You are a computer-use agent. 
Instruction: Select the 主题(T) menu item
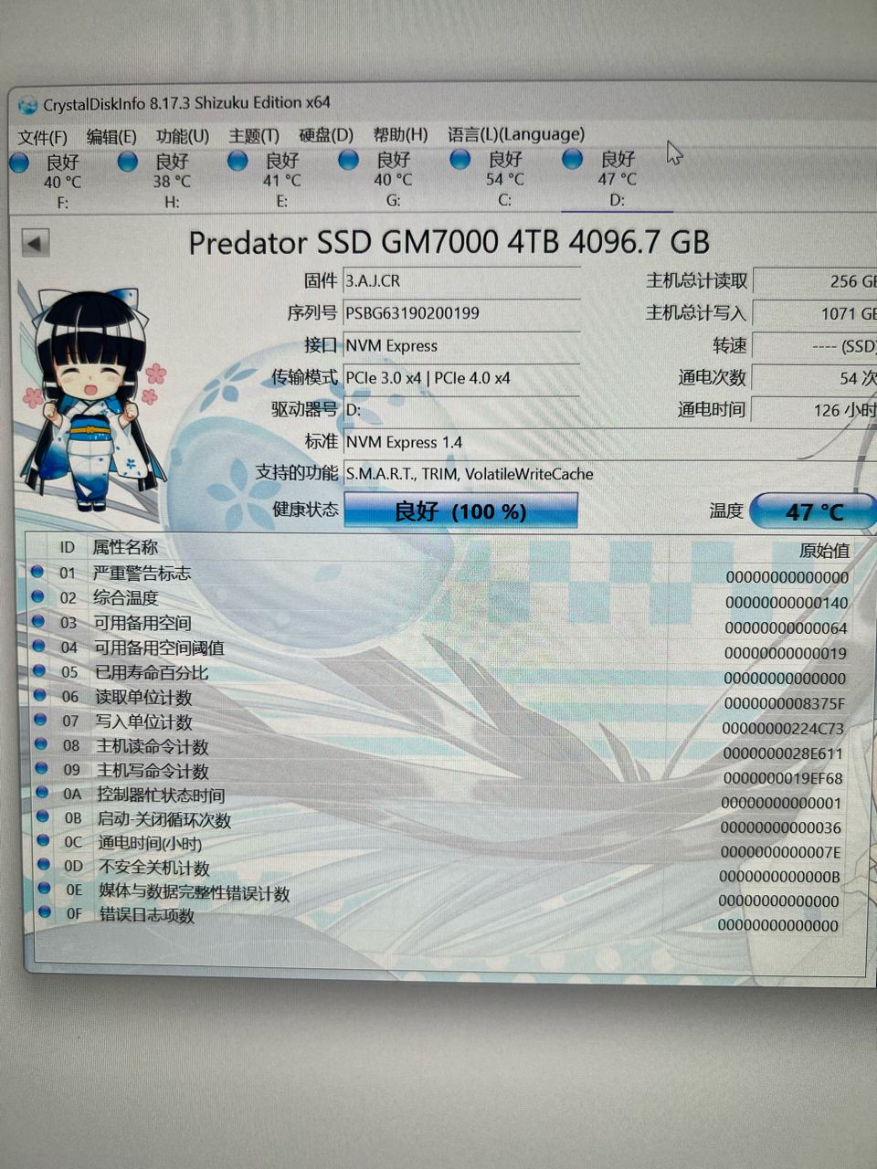(253, 135)
